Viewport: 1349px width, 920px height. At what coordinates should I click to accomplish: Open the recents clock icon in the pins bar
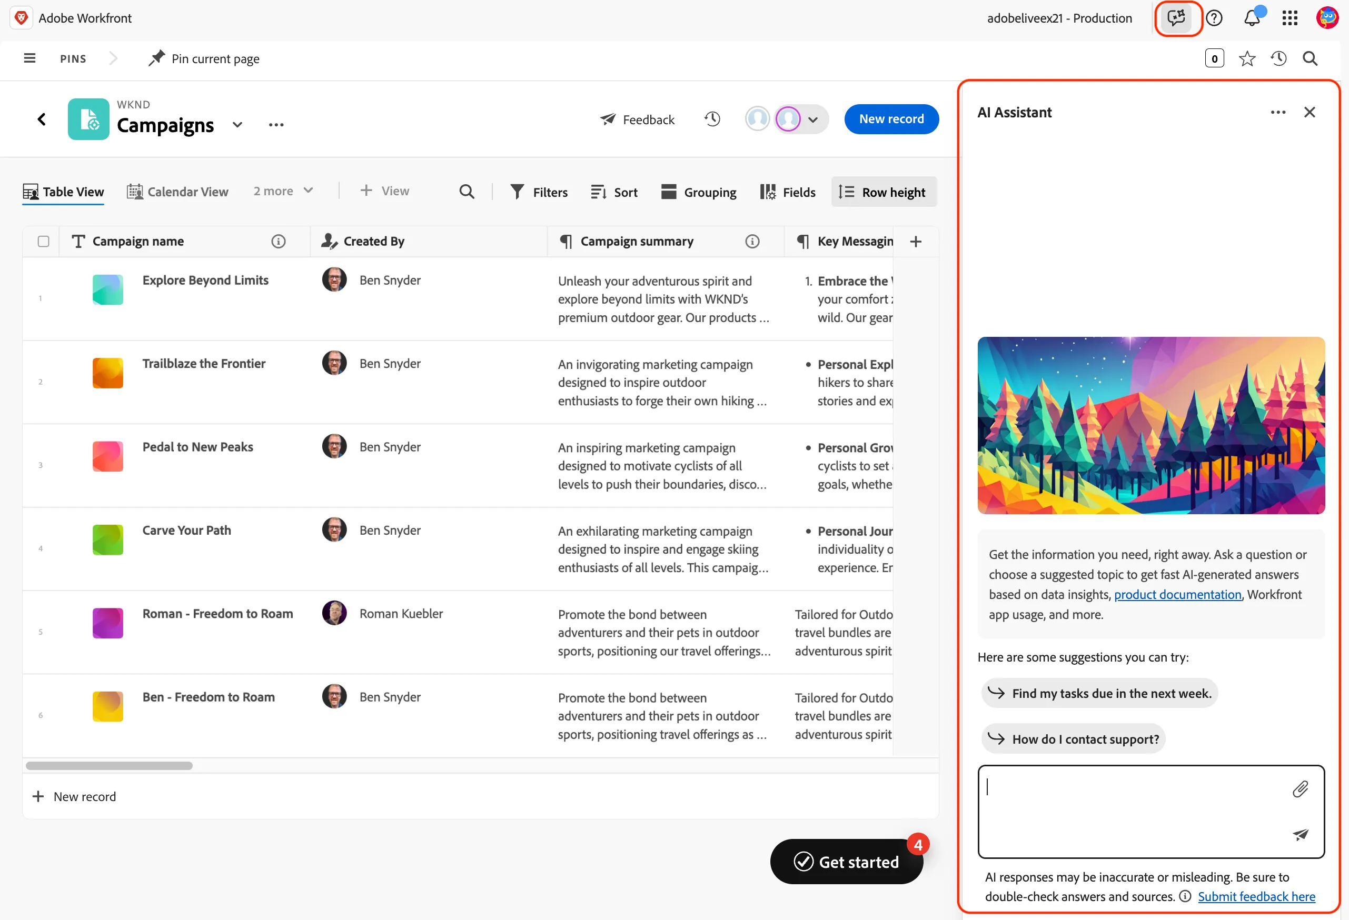coord(1278,58)
